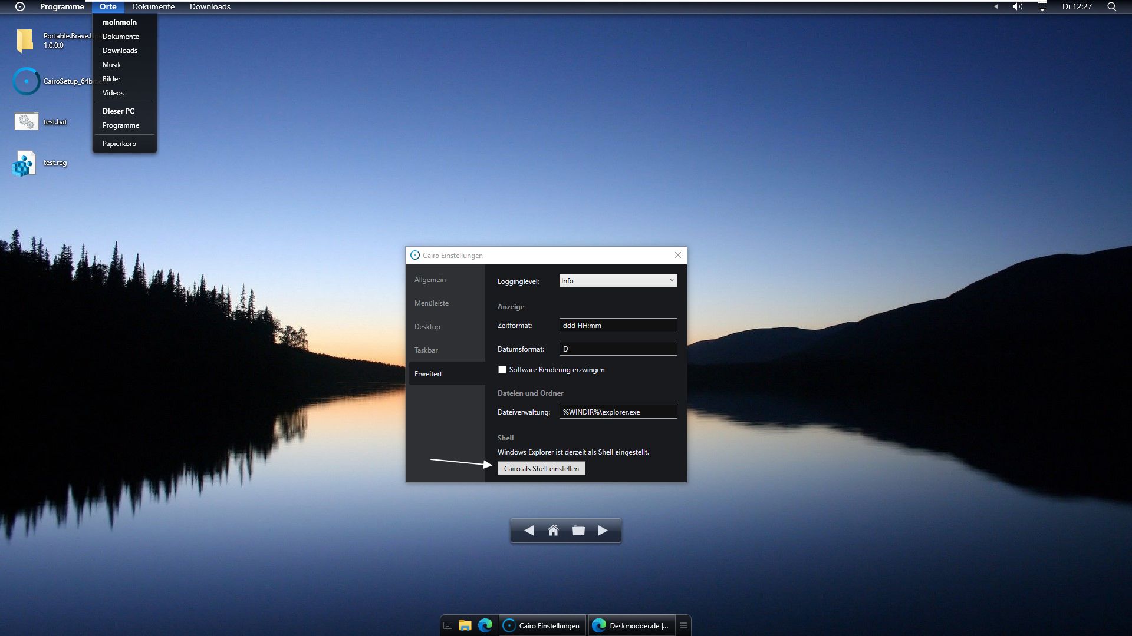Select Papierkorb in Orte menu
The height and width of the screenshot is (636, 1132).
point(119,144)
